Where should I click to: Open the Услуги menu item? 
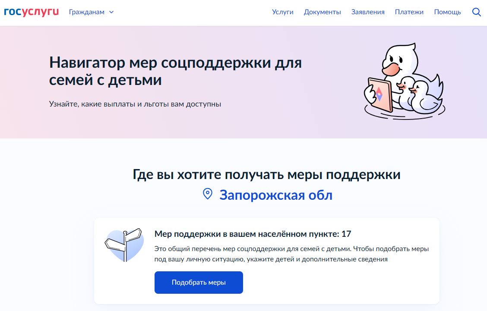click(x=283, y=12)
